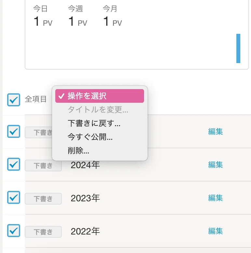Open 編集 link for 2023年 entry
The image size is (251, 253).
coord(215,198)
